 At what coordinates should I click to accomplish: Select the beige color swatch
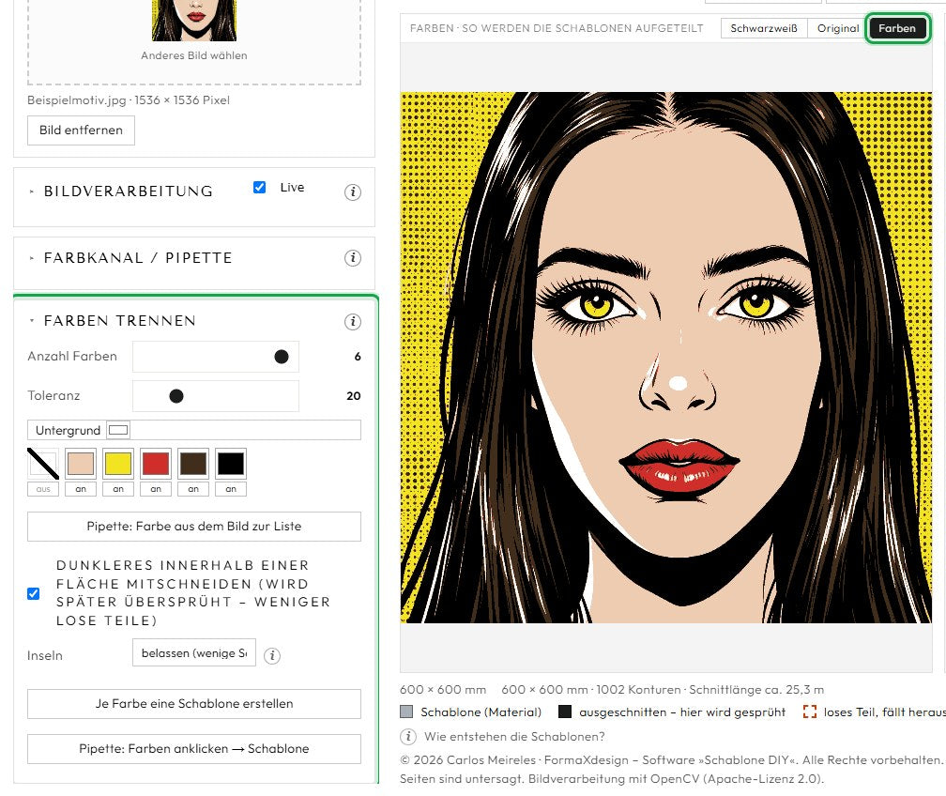tap(81, 464)
